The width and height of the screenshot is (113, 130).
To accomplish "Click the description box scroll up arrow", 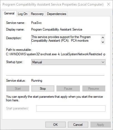I will coord(103,37).
